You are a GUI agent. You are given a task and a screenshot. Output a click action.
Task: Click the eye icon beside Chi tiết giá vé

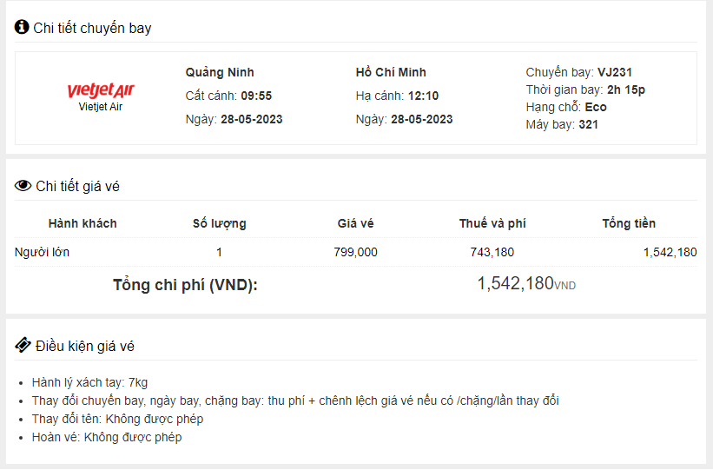coord(23,186)
